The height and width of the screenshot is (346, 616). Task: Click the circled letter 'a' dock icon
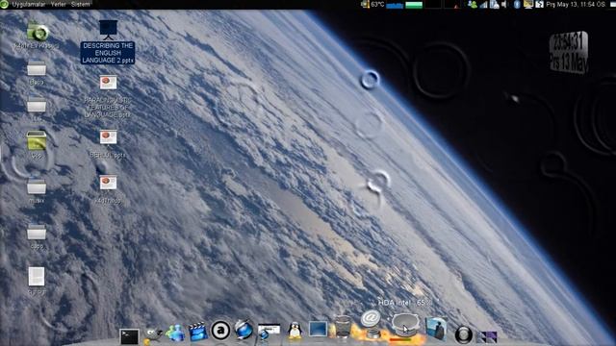tap(220, 331)
